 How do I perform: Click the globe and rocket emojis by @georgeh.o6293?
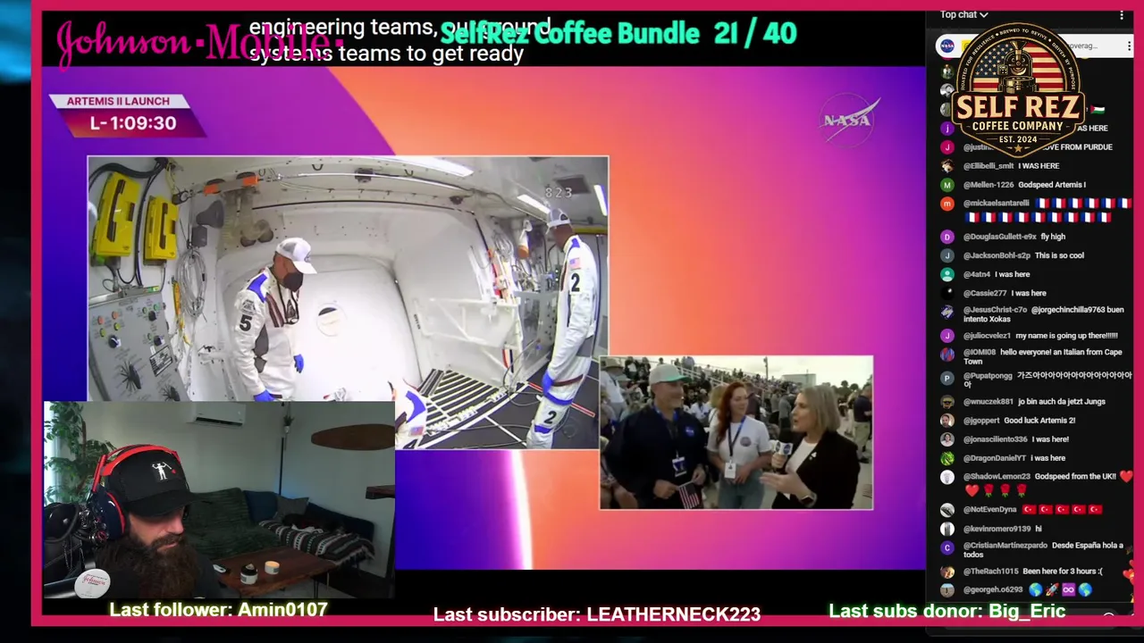[x=1060, y=590]
